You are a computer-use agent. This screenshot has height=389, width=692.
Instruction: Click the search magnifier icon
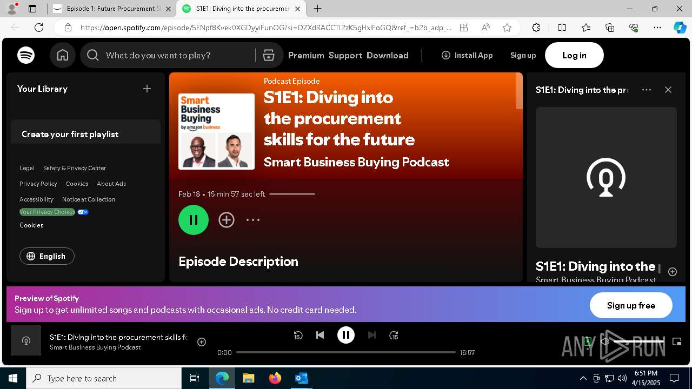coord(93,55)
